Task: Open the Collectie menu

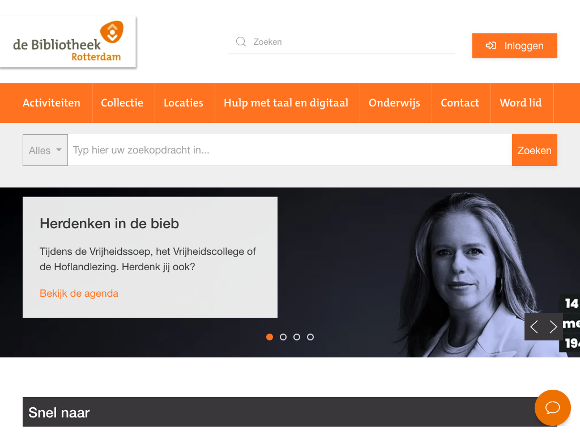Action: pyautogui.click(x=122, y=103)
